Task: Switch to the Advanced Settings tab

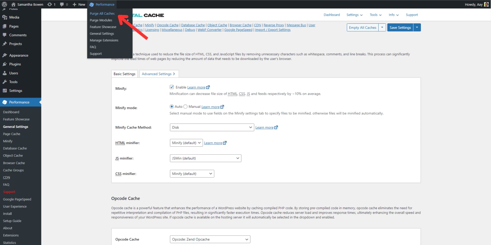Action: [x=157, y=73]
